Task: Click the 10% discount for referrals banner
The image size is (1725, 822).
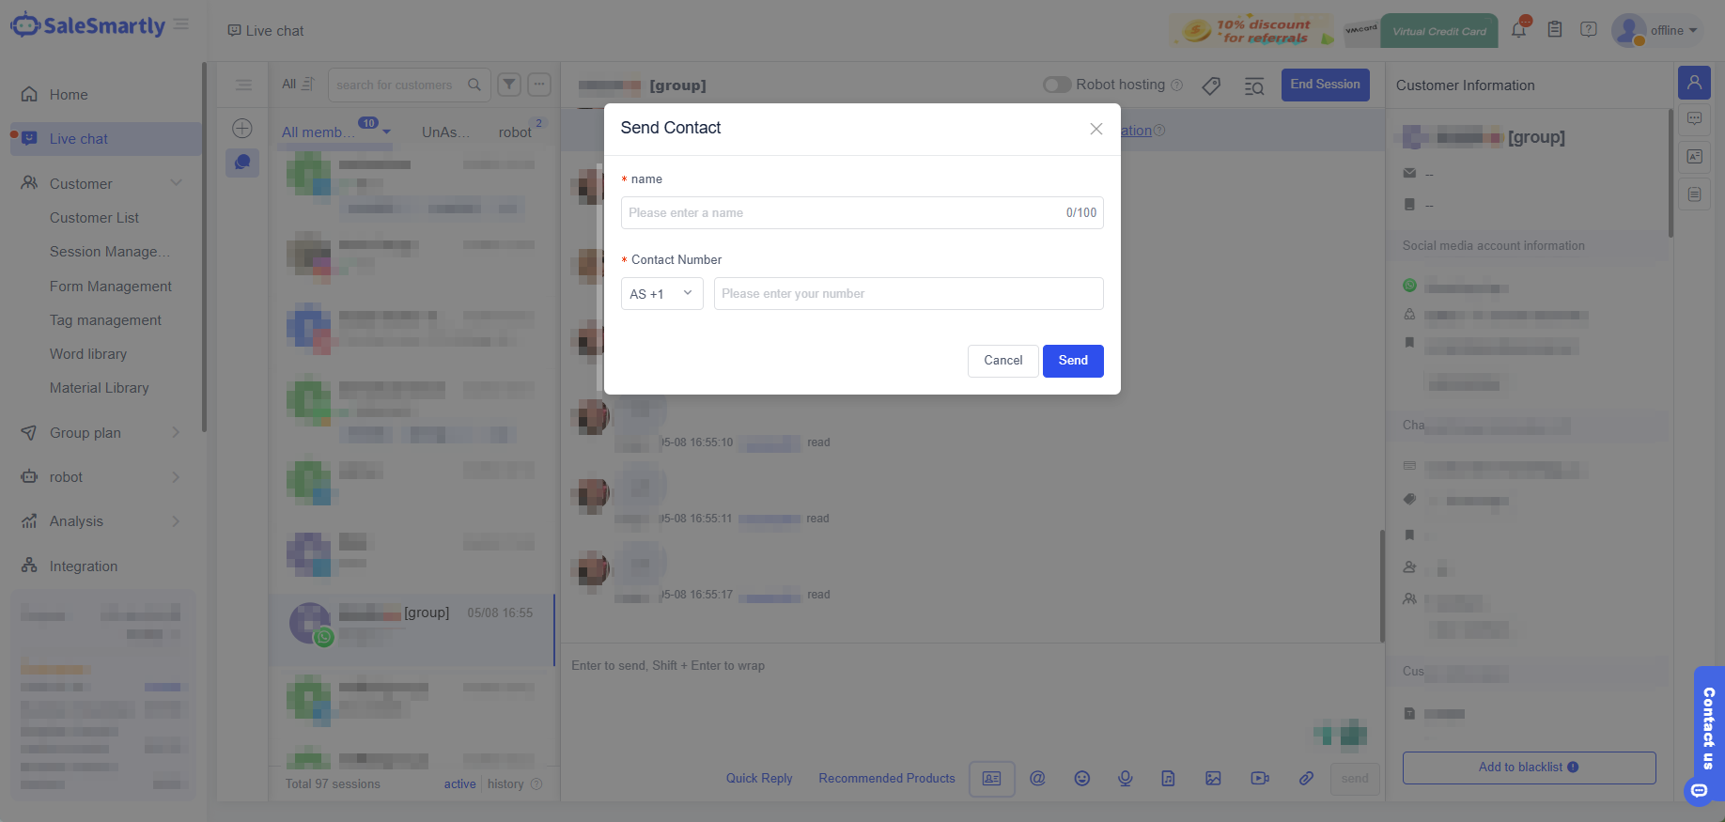Action: coord(1253,31)
